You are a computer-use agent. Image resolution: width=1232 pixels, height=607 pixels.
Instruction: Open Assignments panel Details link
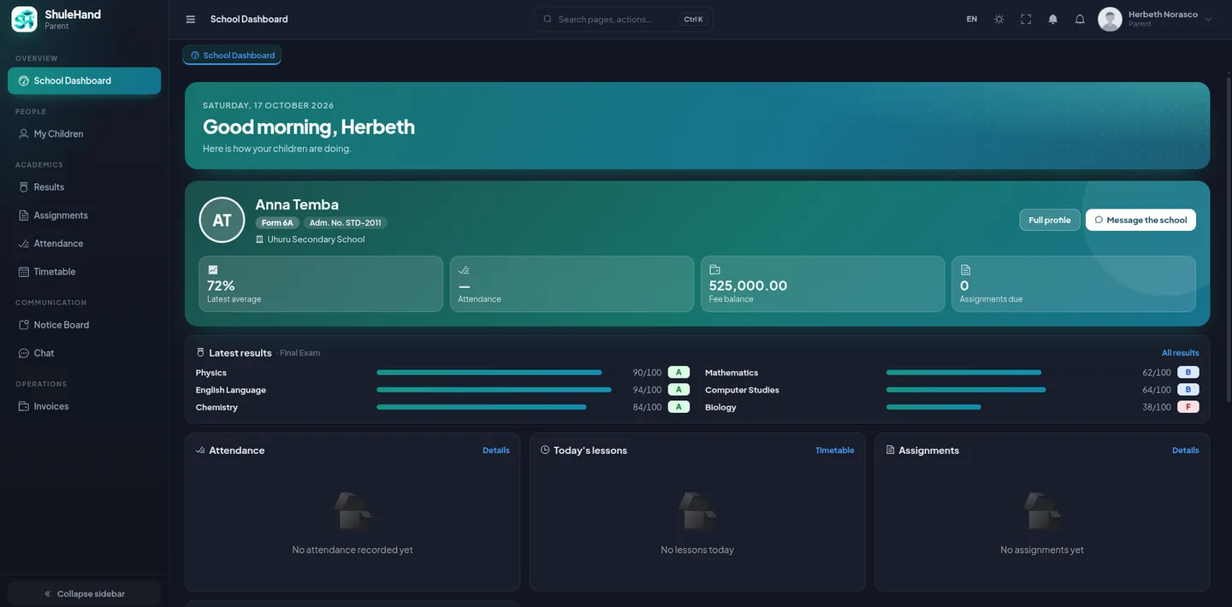[x=1186, y=451]
